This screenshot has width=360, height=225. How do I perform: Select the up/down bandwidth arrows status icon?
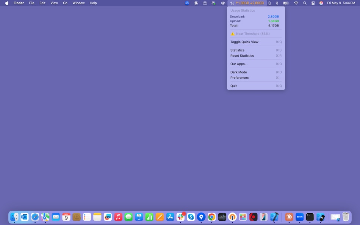[x=232, y=3]
